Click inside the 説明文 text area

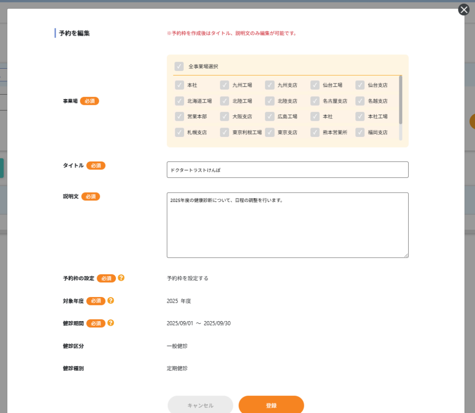(x=288, y=225)
